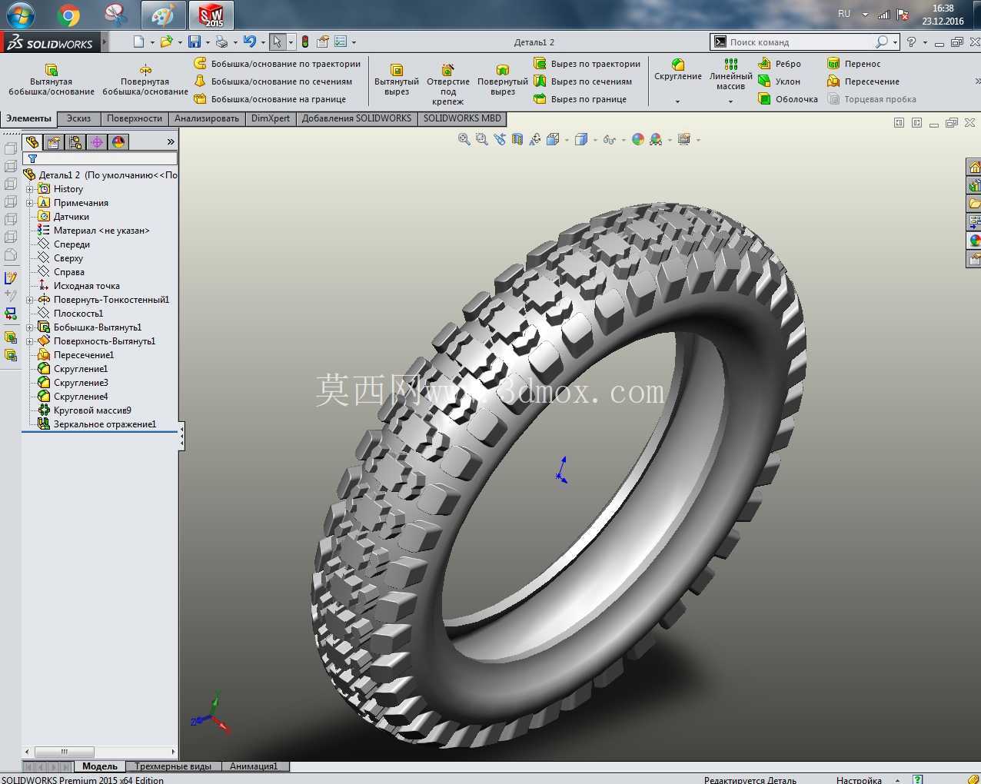Toggle the rebuild traffic light icon
Screen dimensions: 981x784
pyautogui.click(x=305, y=42)
